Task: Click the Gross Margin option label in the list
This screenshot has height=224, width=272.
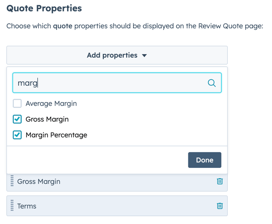Action: tap(47, 119)
